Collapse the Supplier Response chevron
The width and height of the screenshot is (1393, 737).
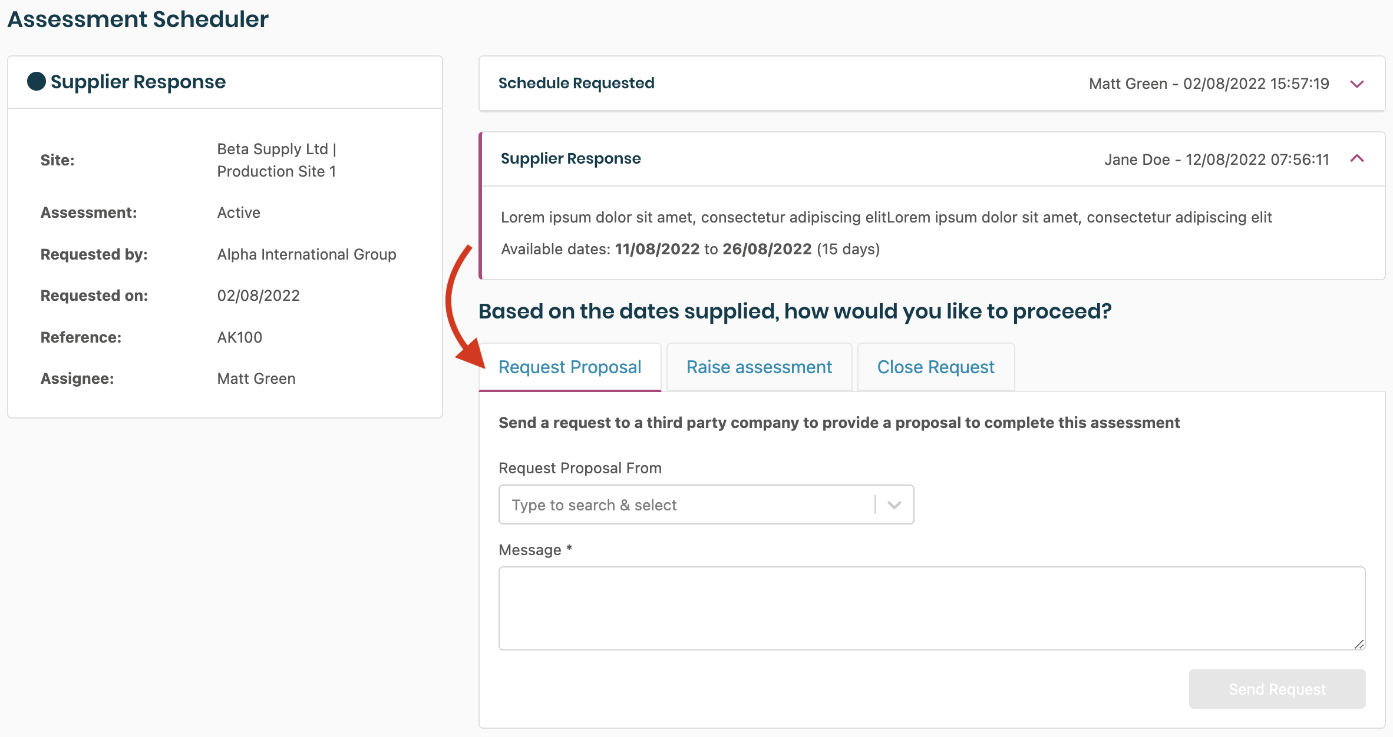1356,159
